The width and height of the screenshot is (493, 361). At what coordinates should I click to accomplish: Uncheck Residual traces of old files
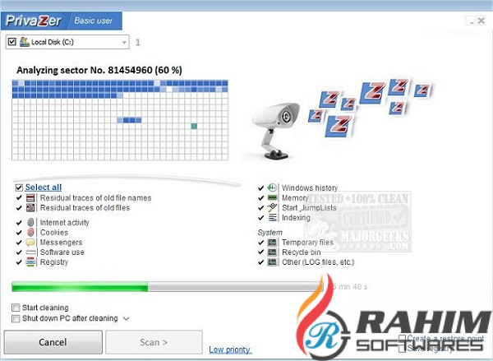(19, 208)
